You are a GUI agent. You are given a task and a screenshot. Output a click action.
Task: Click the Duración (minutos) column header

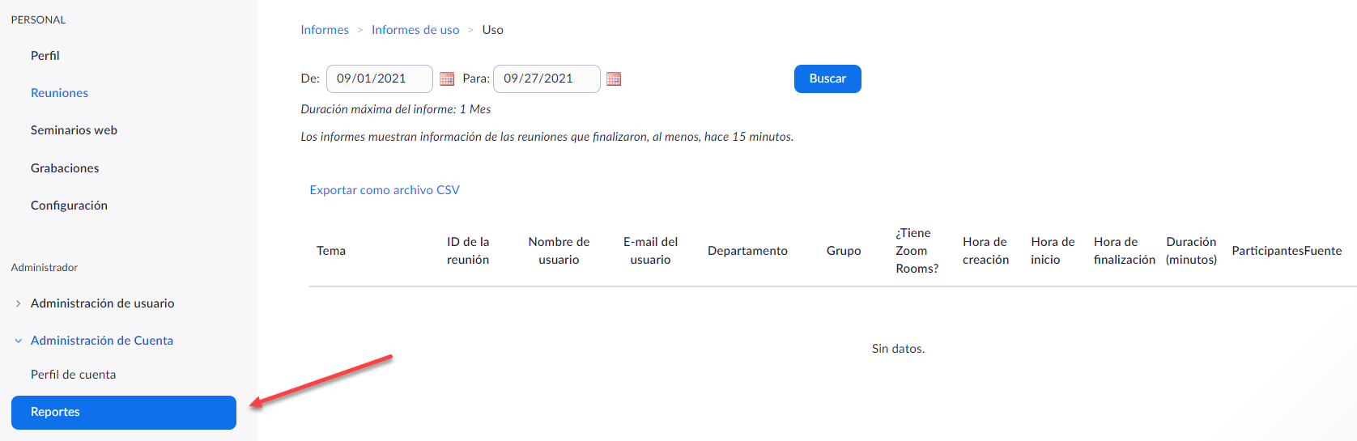coord(1191,251)
